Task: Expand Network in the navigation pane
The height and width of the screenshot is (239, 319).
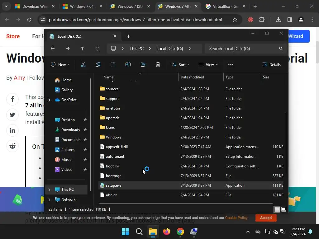Action: click(49, 199)
